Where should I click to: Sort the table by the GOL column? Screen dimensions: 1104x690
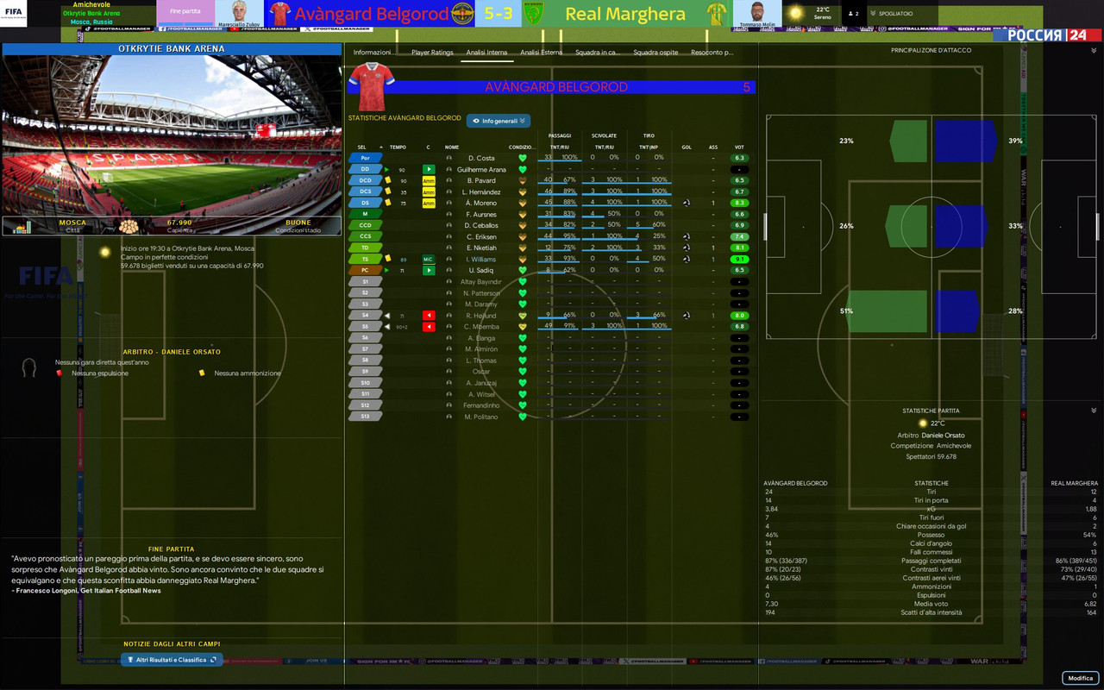[687, 147]
